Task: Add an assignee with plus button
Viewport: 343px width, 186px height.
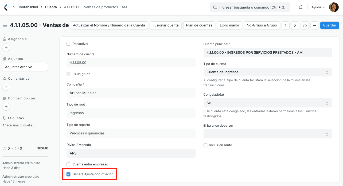Action: tap(6, 47)
